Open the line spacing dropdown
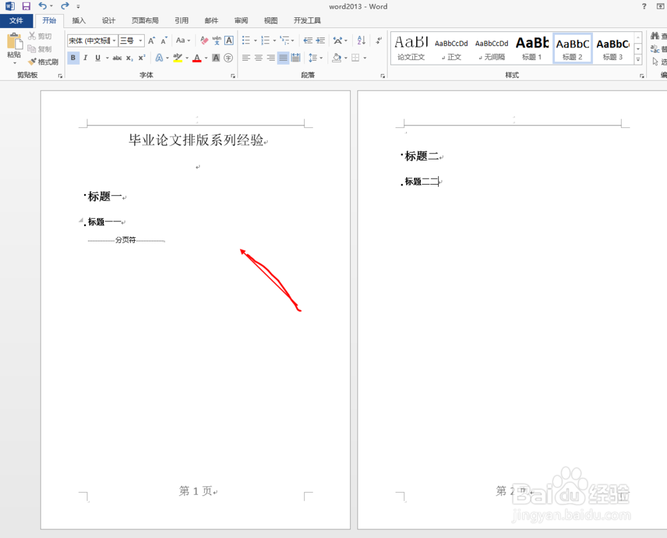 click(315, 58)
